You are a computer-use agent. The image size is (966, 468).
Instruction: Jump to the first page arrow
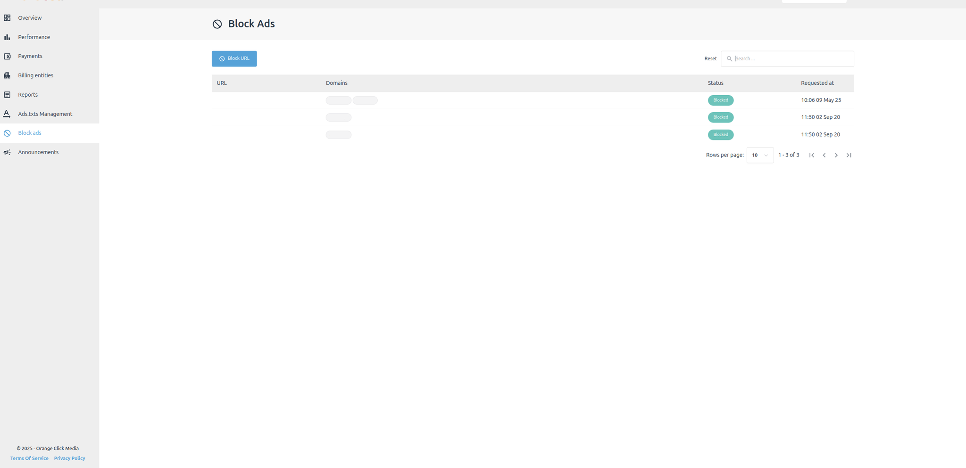[812, 155]
